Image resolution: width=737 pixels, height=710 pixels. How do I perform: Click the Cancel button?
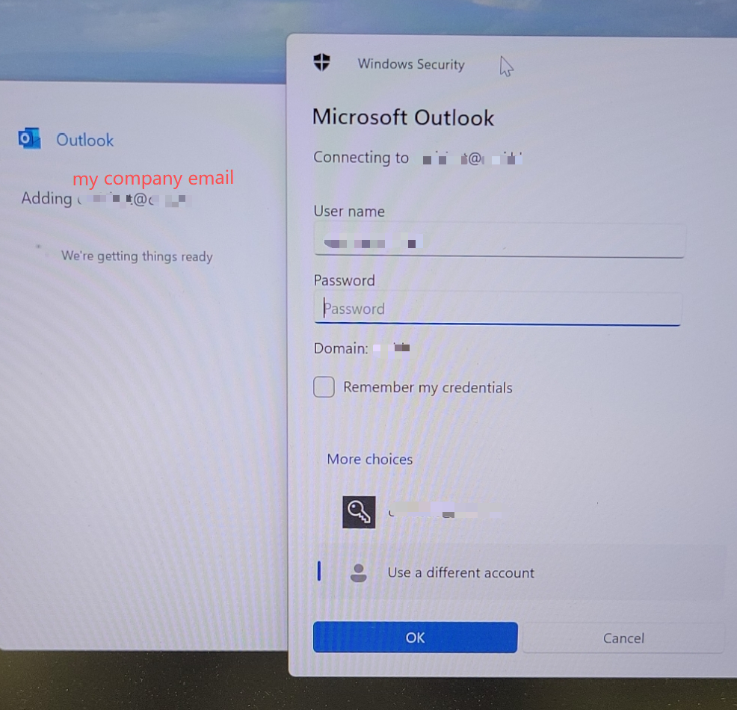point(623,638)
